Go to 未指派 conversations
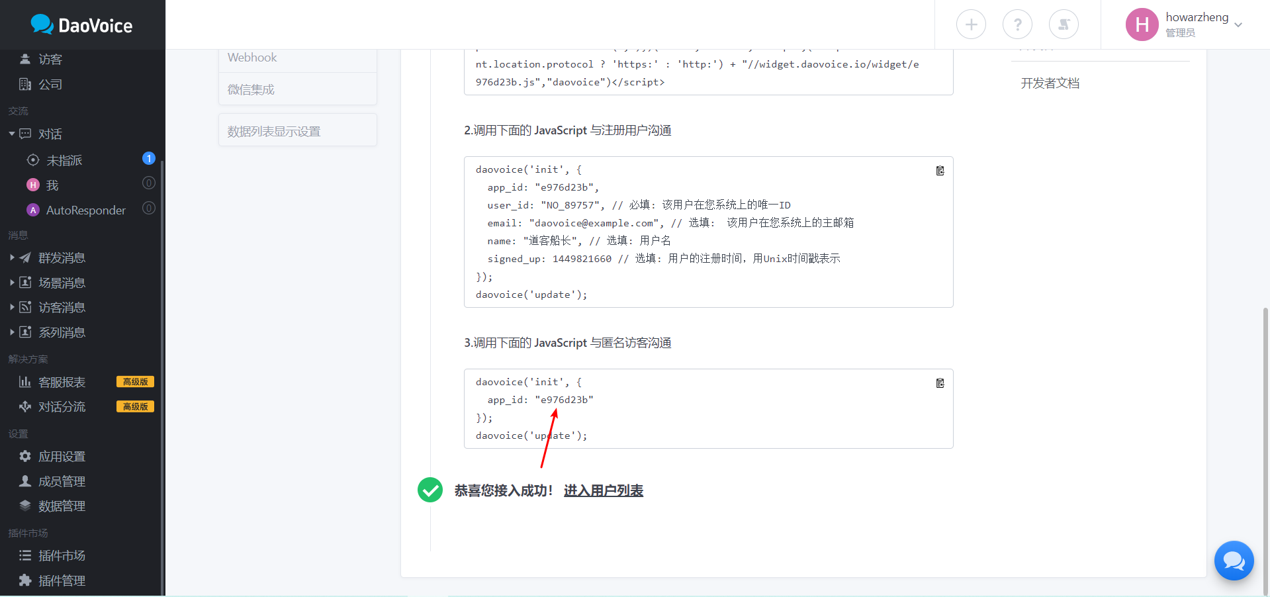The image size is (1270, 597). (64, 160)
